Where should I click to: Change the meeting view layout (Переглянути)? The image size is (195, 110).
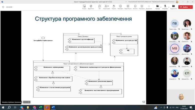(128, 7)
